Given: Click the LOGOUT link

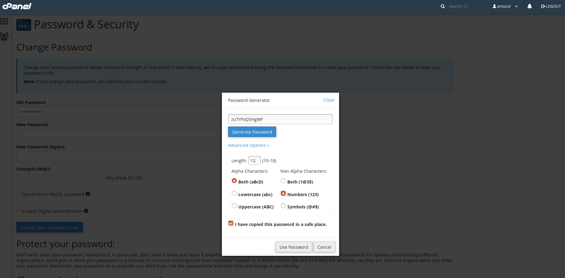Looking at the screenshot, I should coord(551,6).
